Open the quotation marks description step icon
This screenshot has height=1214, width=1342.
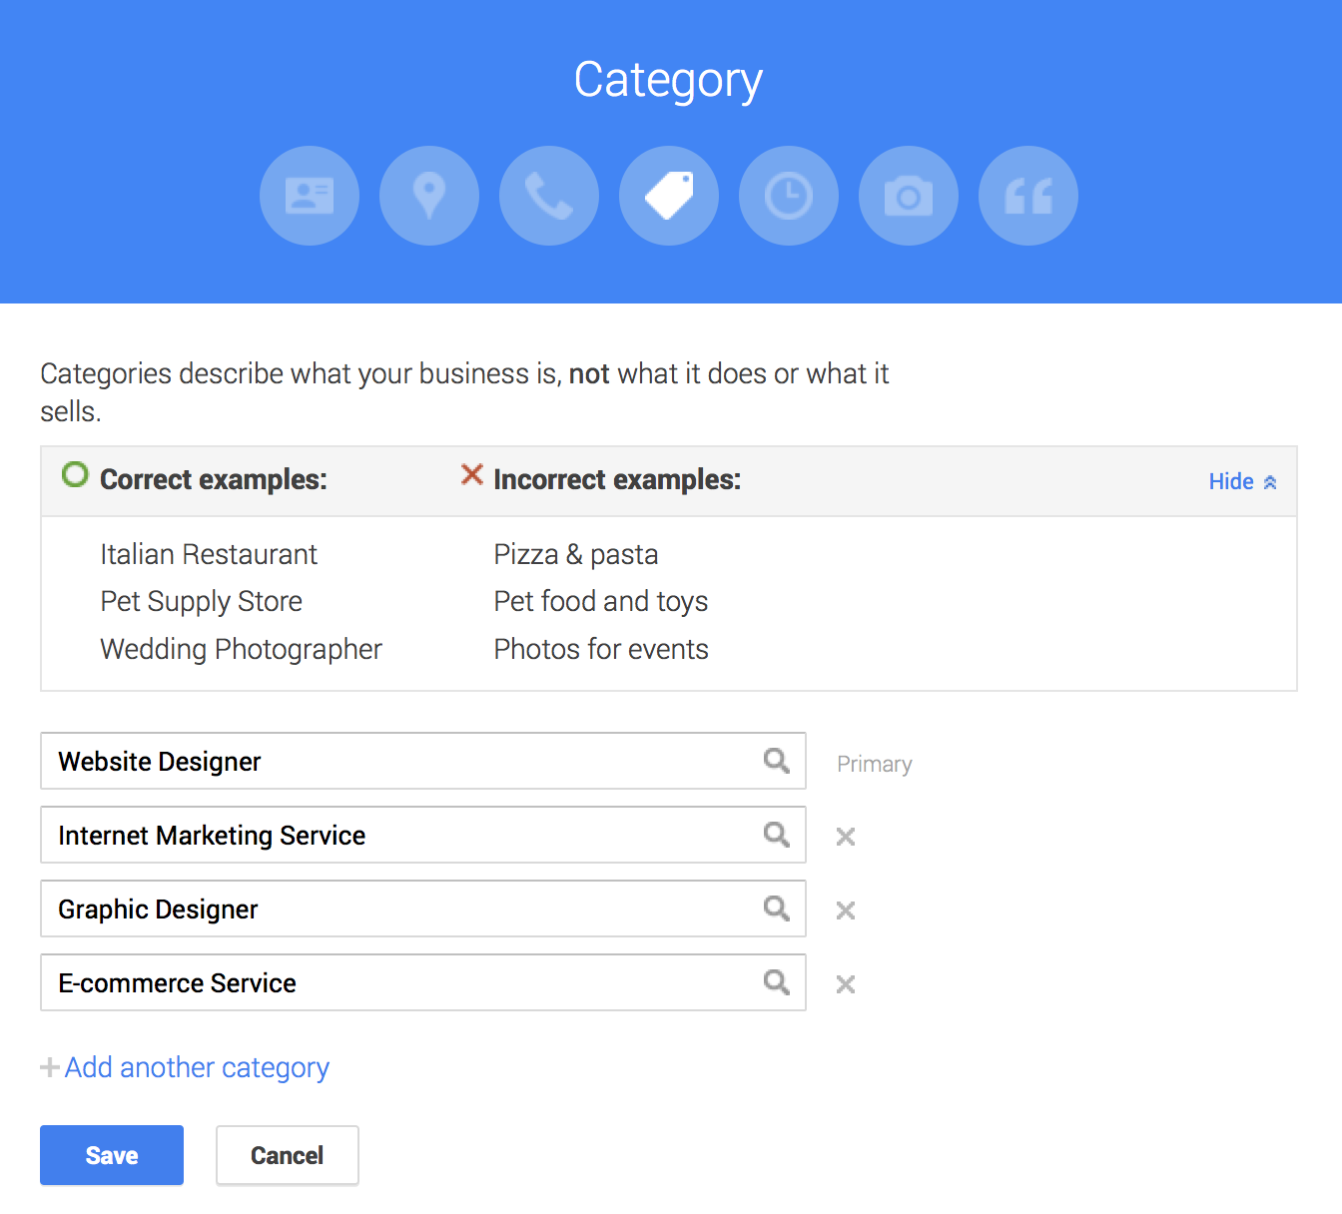(x=1028, y=196)
